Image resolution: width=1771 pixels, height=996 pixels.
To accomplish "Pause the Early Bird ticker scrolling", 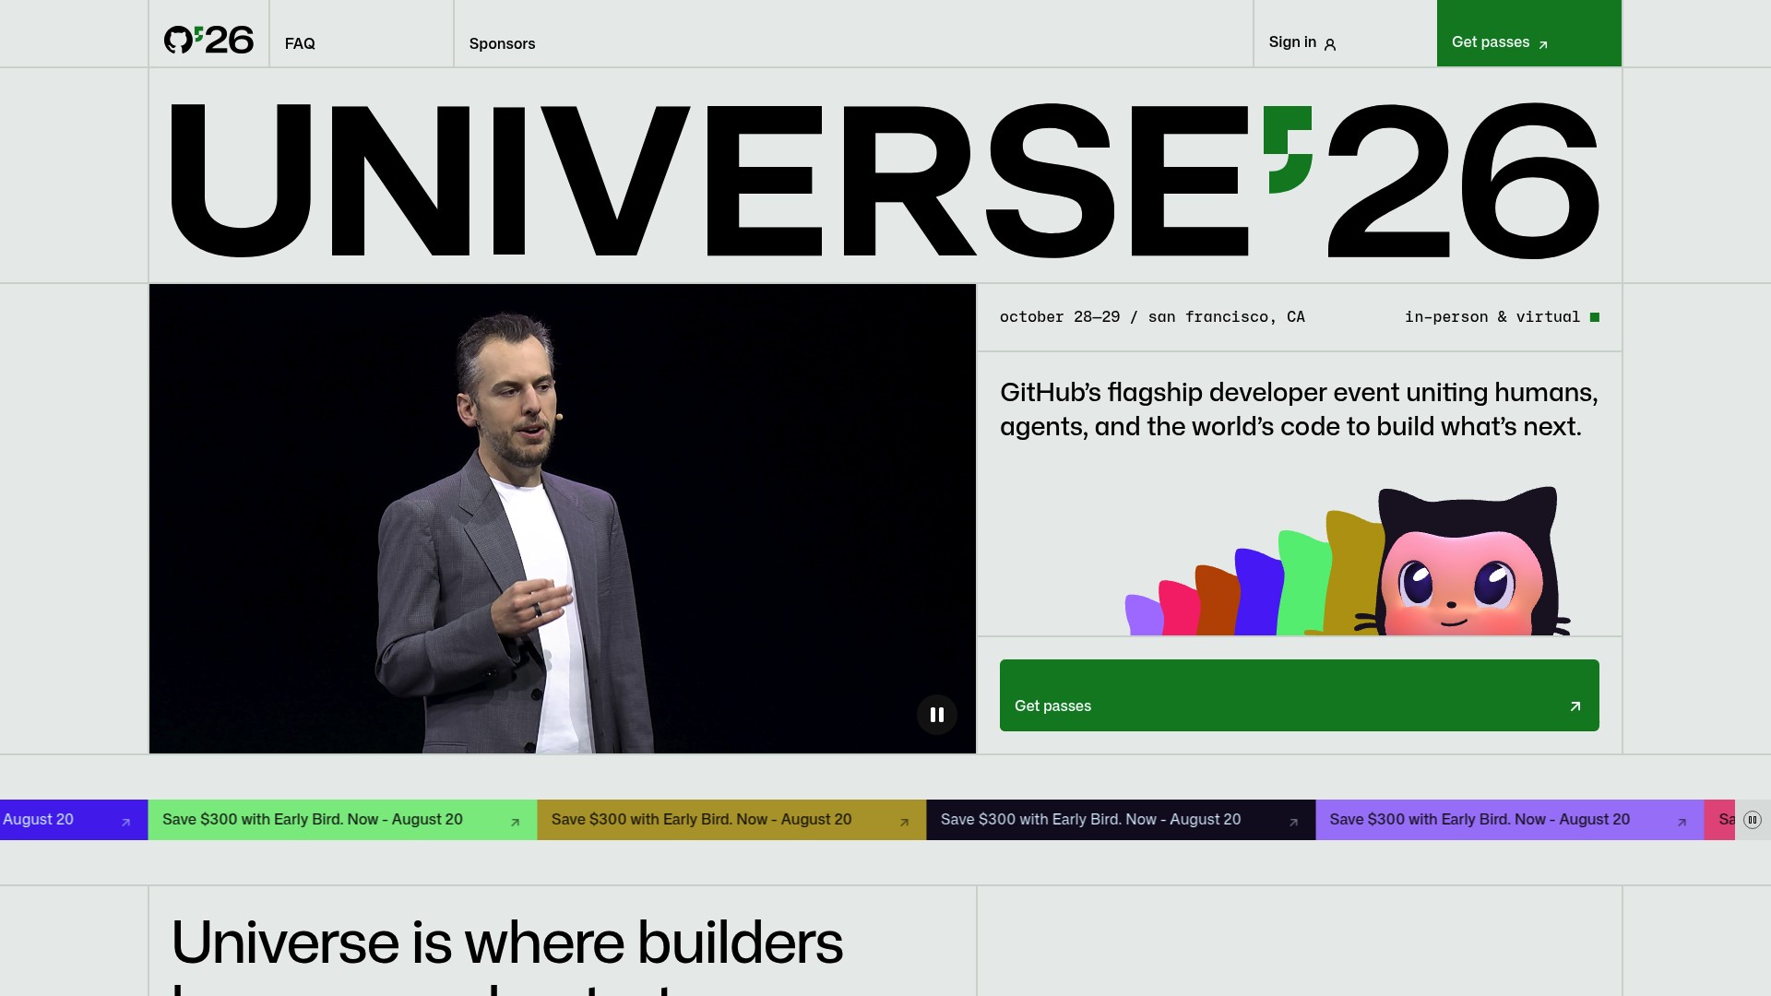I will [x=1753, y=820].
